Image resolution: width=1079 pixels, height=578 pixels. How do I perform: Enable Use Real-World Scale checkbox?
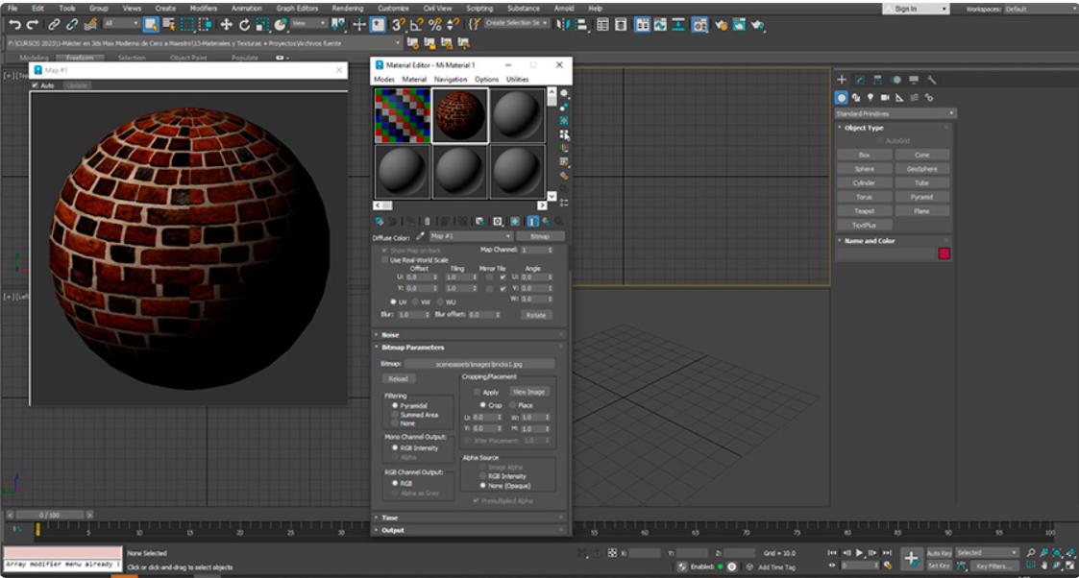pyautogui.click(x=384, y=260)
